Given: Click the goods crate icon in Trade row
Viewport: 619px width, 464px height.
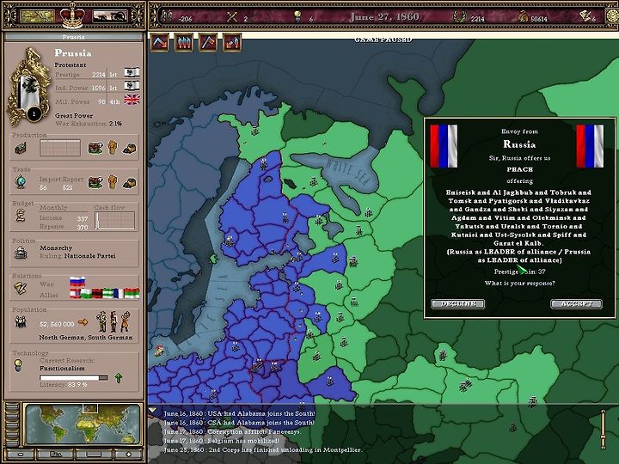Looking at the screenshot, I should 95,182.
